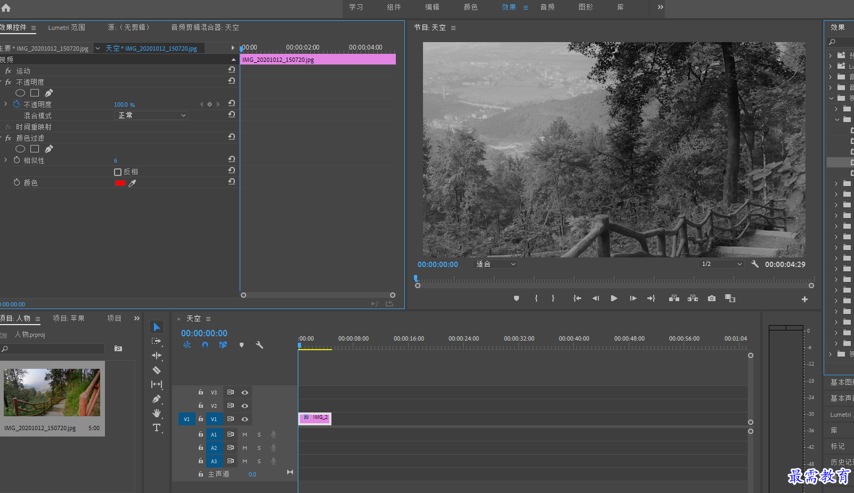Click the Export Frame camera icon
This screenshot has height=493, width=854.
click(x=712, y=298)
